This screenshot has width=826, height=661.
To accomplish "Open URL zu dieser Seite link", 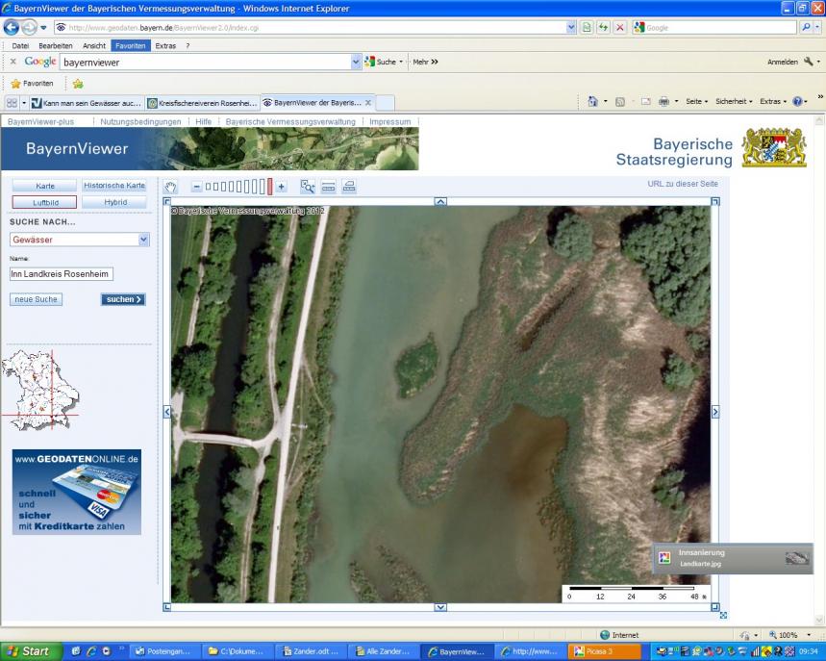I will coord(682,184).
